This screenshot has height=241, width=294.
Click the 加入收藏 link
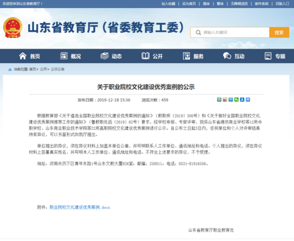pos(168,4)
